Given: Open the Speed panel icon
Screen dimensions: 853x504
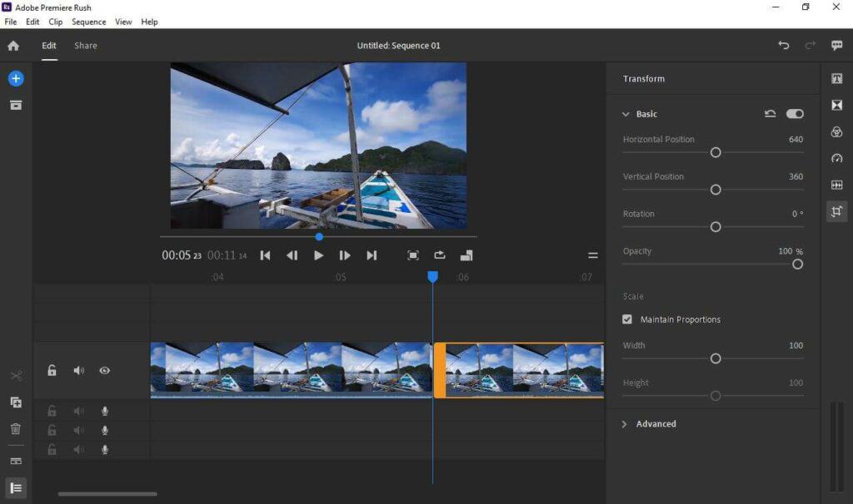Looking at the screenshot, I should tap(836, 158).
